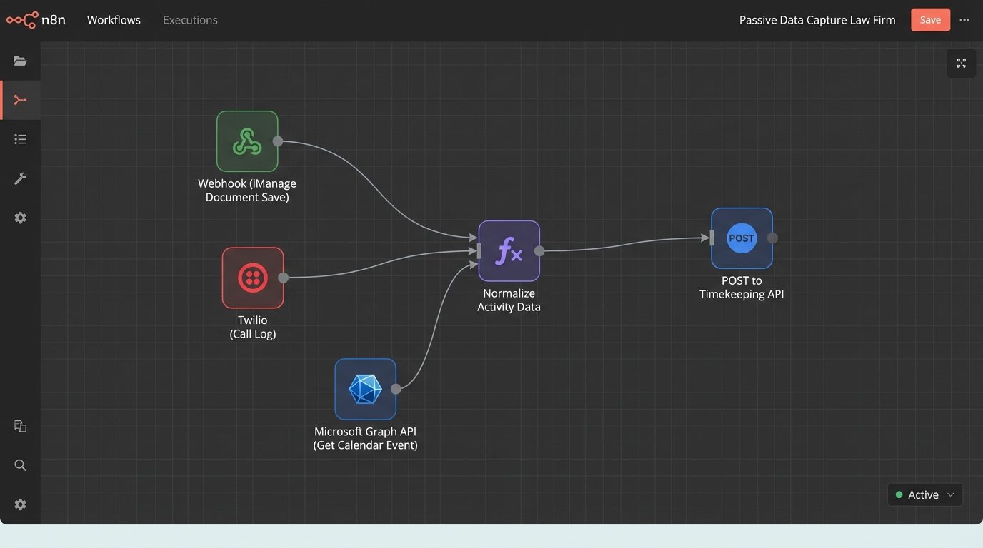Screen dimensions: 983x548
Task: Click the search magnifier icon in sidebar
Action: tap(20, 465)
